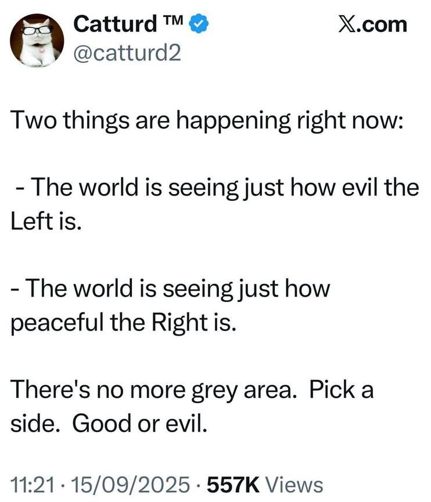Click the "Good or evil." text

pos(139,423)
